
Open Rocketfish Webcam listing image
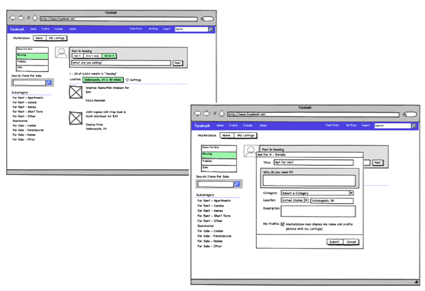(76, 92)
